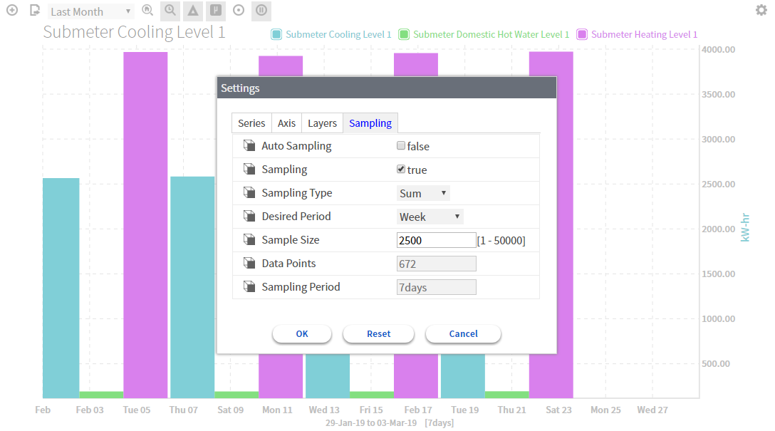Enable the Auto Sampling checkbox
The image size is (775, 431).
401,146
